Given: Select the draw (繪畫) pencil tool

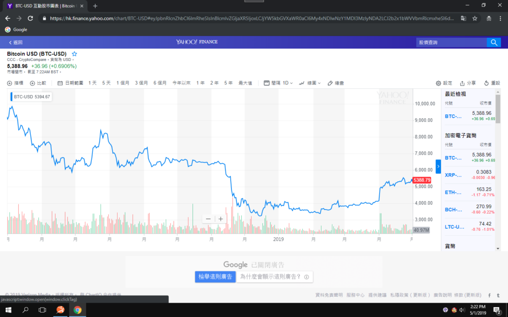Looking at the screenshot, I should [336, 83].
